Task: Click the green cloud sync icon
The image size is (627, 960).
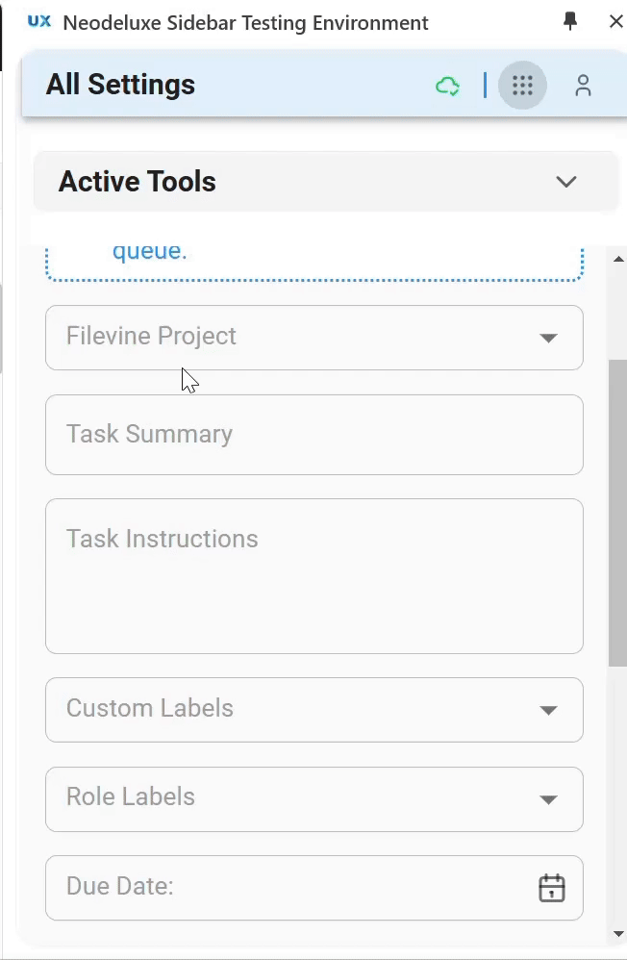Action: pyautogui.click(x=447, y=86)
